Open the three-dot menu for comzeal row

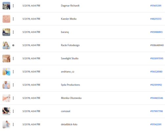(x=13, y=111)
